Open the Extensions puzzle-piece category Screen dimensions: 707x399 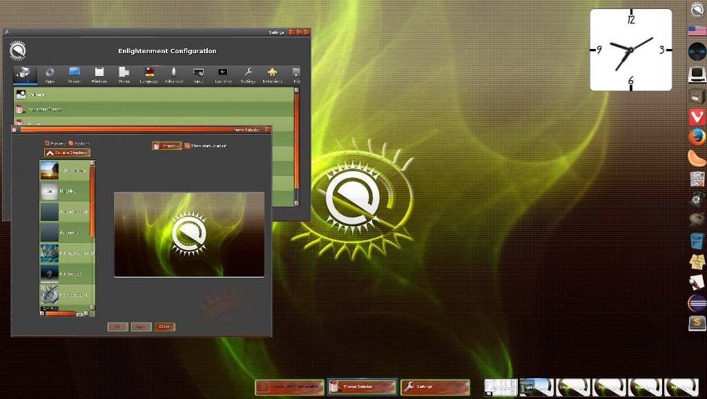(x=272, y=75)
